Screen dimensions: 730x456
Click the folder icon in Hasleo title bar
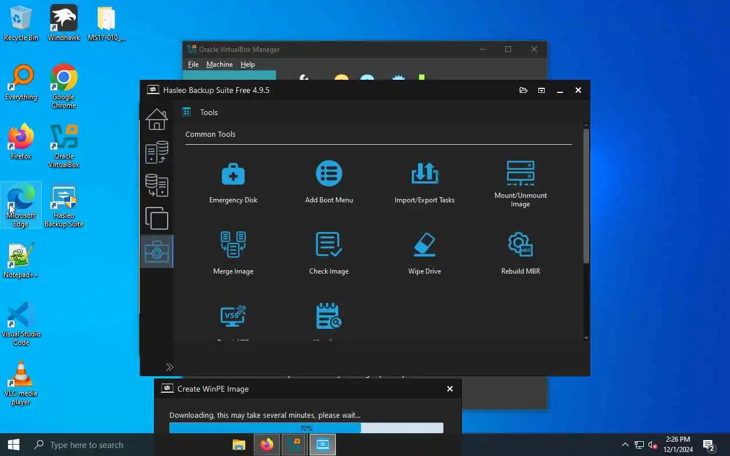coord(523,90)
